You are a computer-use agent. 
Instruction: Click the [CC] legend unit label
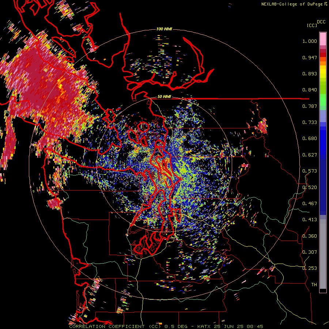[x=312, y=25]
